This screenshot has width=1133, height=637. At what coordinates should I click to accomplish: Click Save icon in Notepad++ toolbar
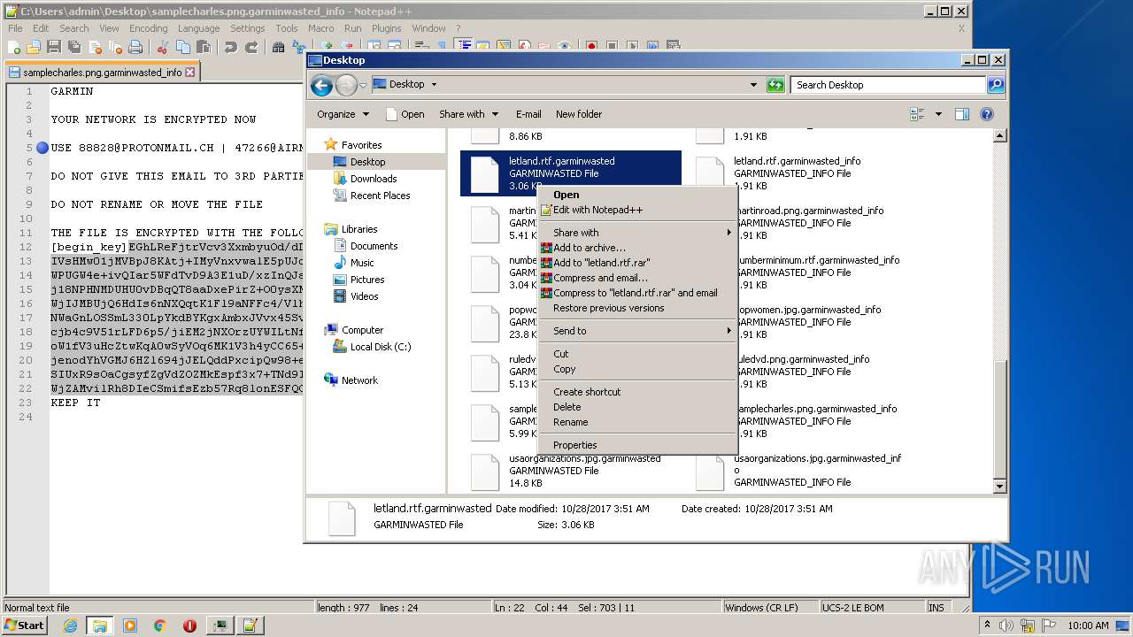54,47
